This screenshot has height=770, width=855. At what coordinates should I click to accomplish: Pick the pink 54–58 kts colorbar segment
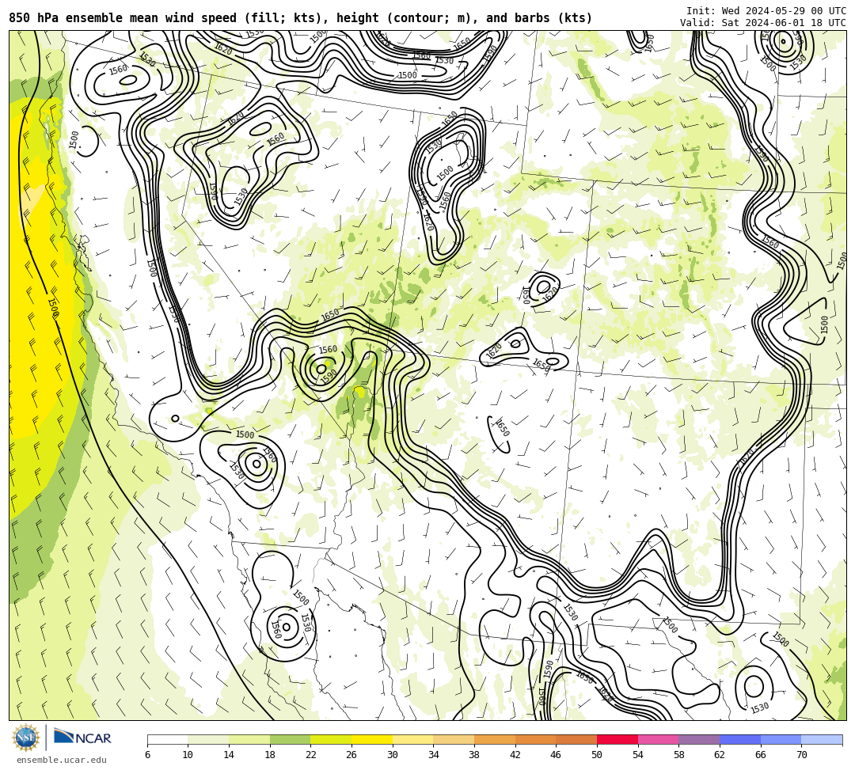point(658,739)
